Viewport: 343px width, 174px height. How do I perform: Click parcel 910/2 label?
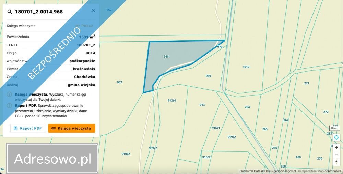[126, 154]
